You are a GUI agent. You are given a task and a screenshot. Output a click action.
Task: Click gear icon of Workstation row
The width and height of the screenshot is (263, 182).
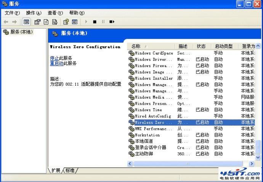click(131, 135)
